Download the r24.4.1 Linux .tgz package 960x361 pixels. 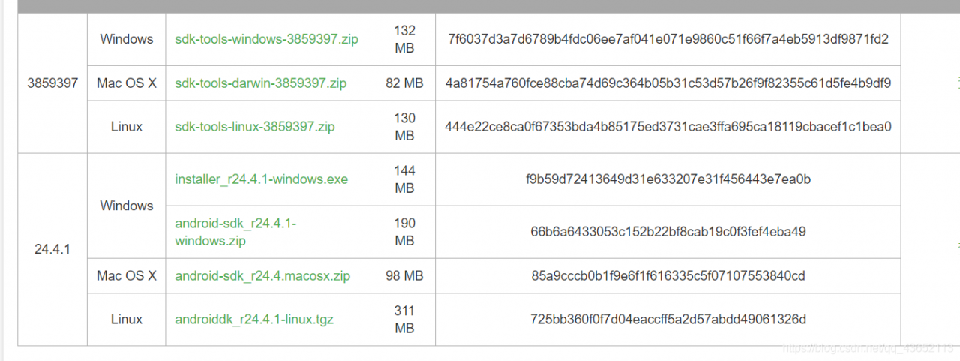[x=254, y=320]
